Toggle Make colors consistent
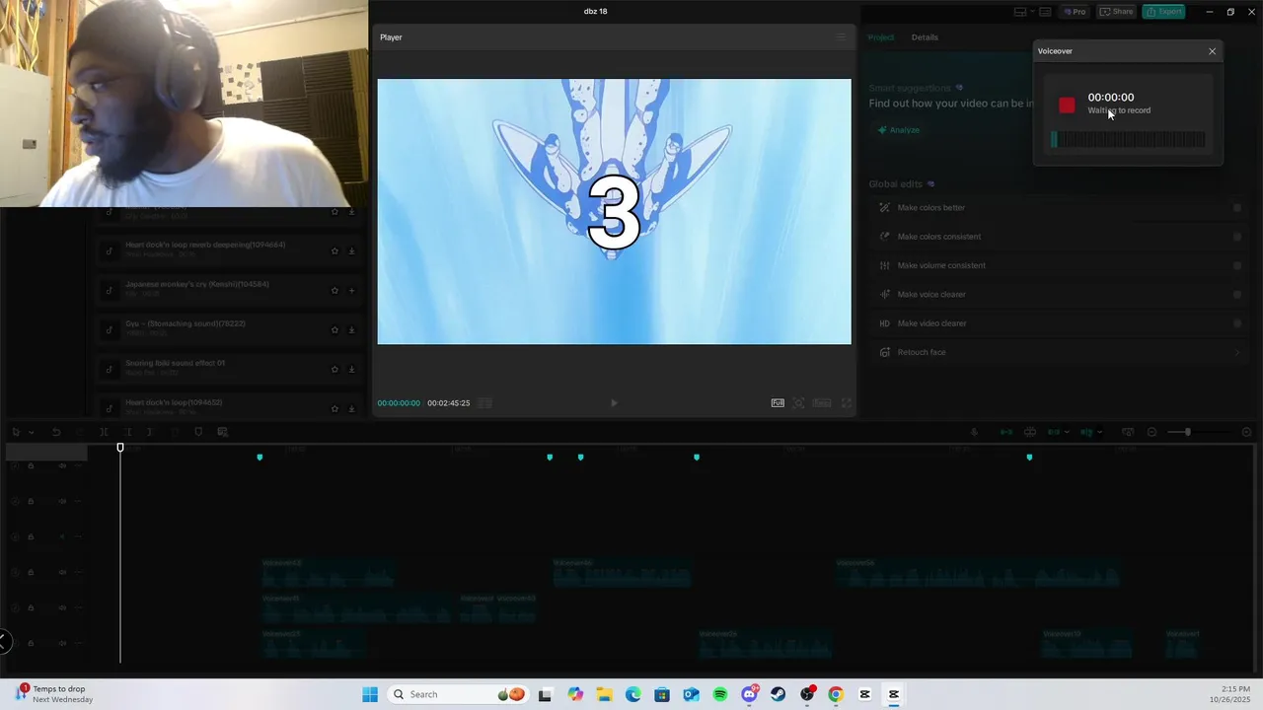1263x710 pixels. point(1236,237)
